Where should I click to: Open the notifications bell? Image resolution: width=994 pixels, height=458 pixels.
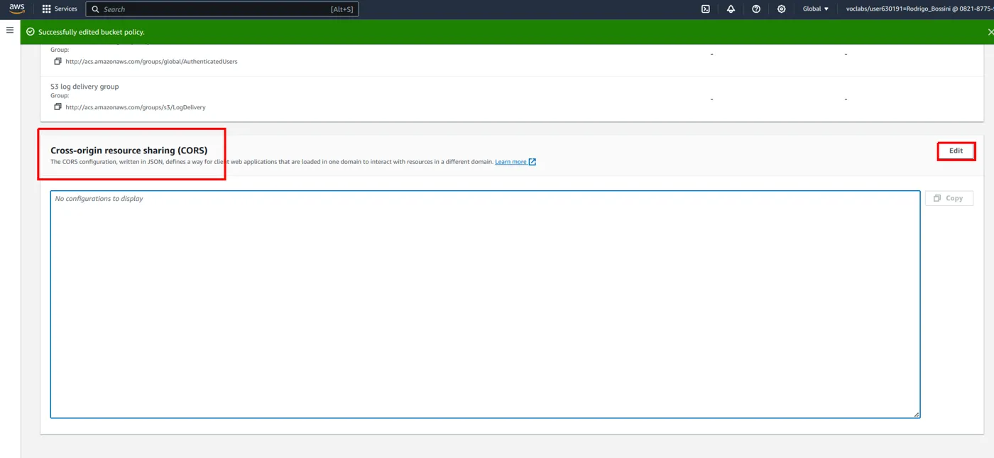(731, 9)
